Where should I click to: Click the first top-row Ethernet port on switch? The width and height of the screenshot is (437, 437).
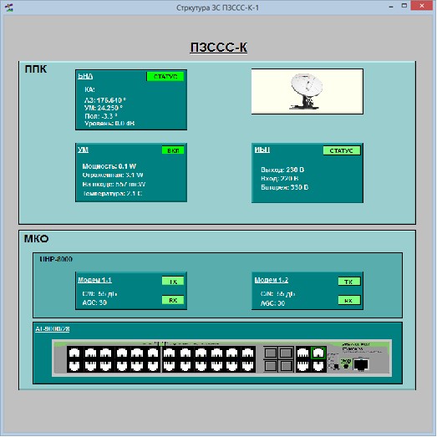pyautogui.click(x=74, y=353)
